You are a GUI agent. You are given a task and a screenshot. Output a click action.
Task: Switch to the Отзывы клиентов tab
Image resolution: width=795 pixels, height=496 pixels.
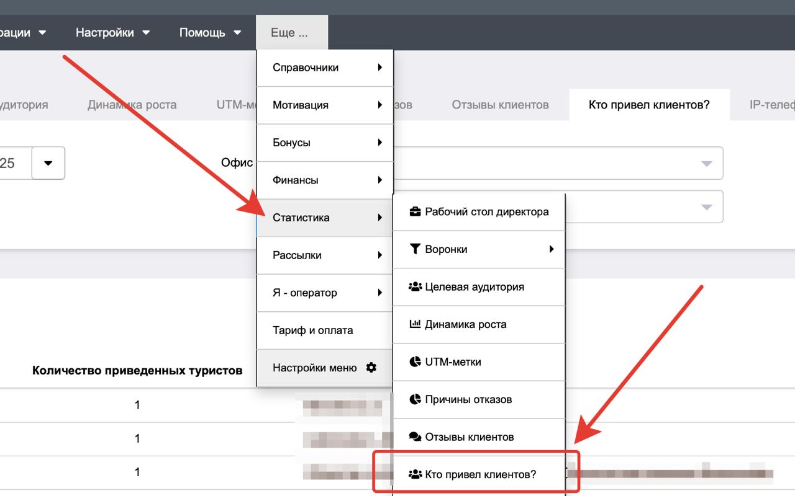tap(500, 105)
